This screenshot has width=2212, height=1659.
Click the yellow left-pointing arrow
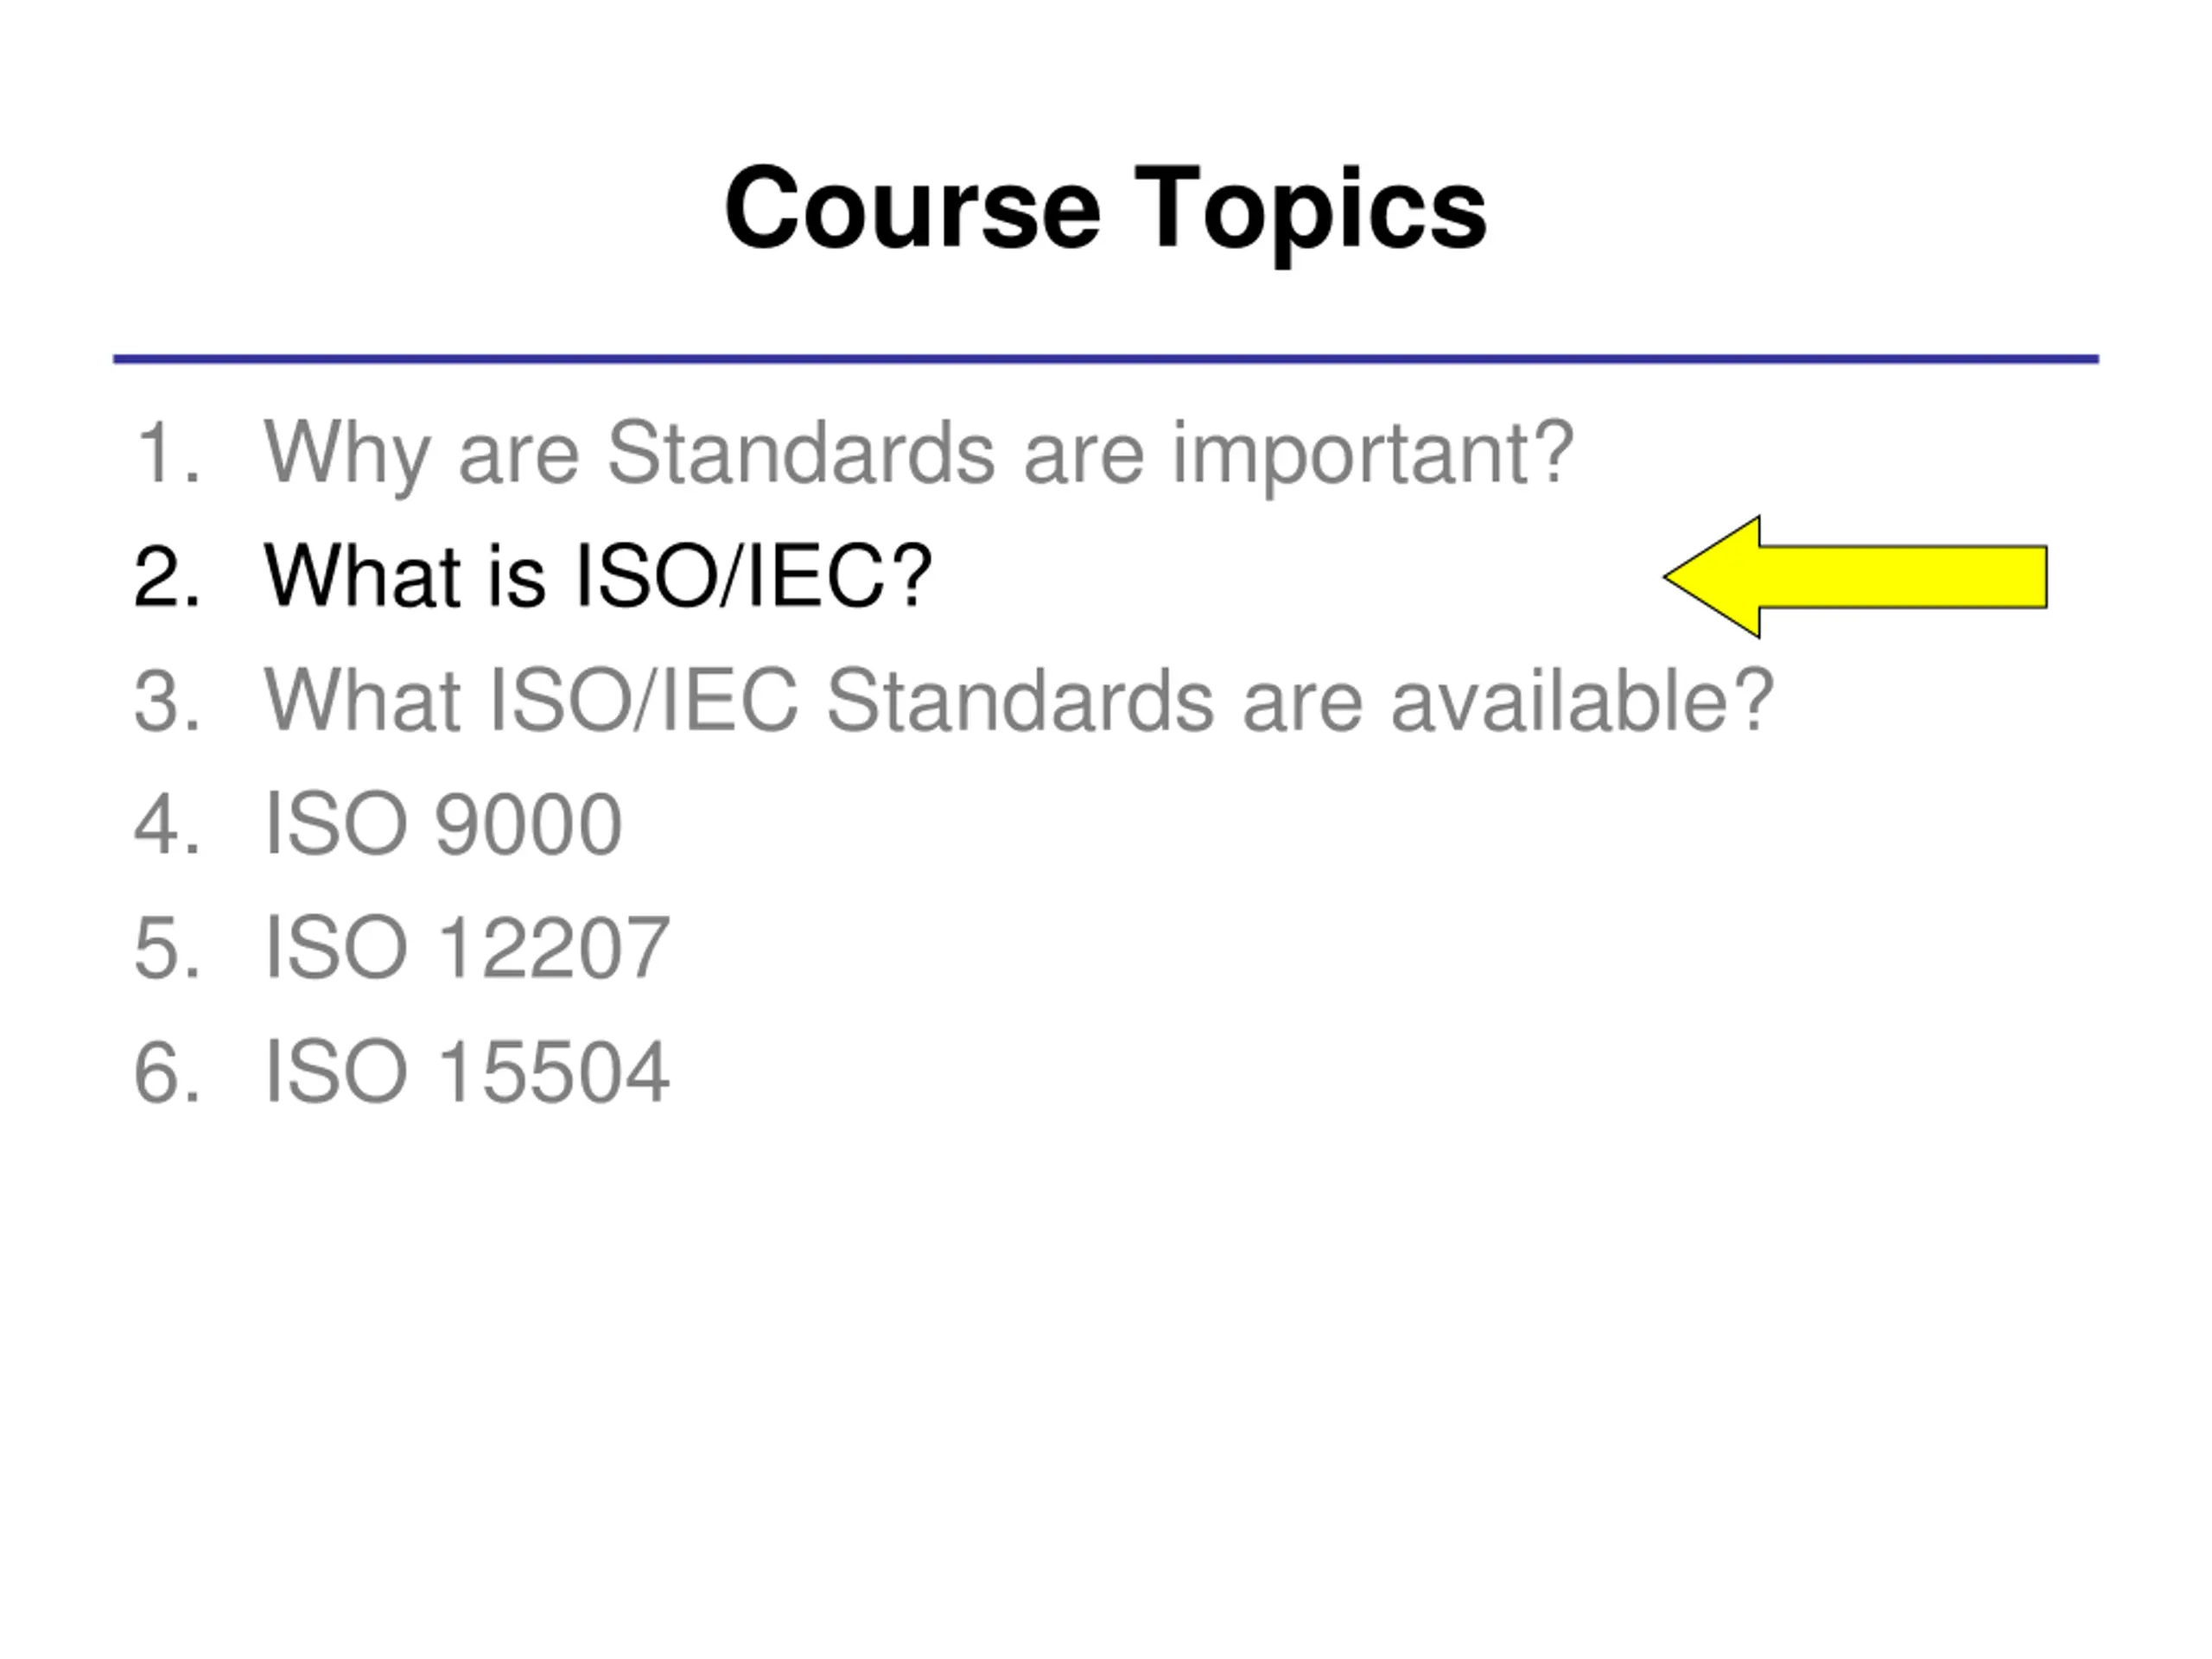(1855, 577)
